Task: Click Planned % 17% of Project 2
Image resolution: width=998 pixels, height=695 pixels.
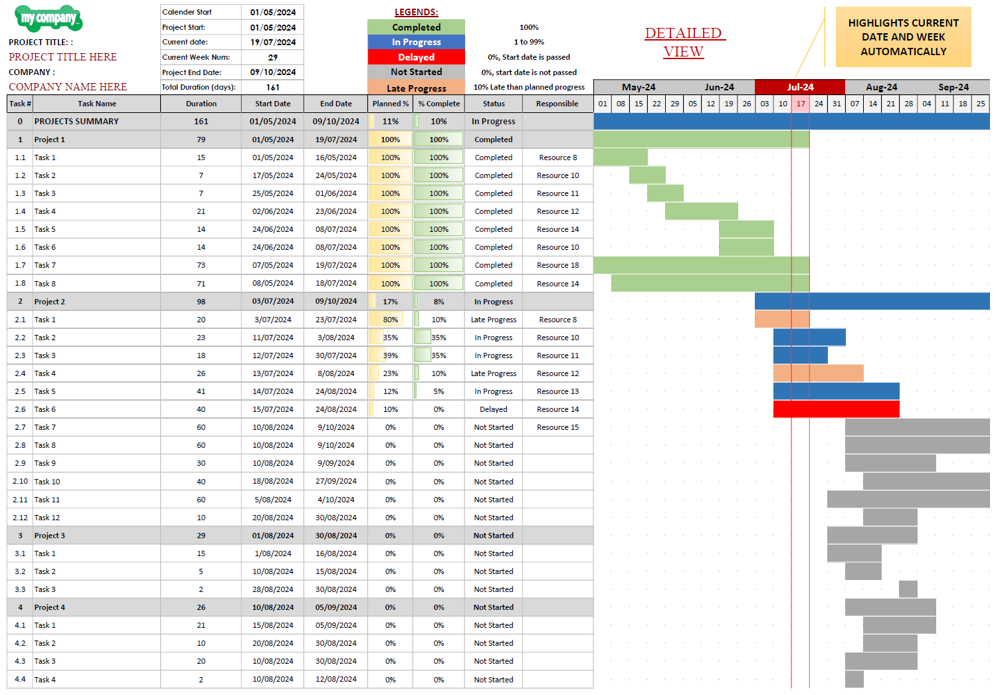Action: (391, 302)
